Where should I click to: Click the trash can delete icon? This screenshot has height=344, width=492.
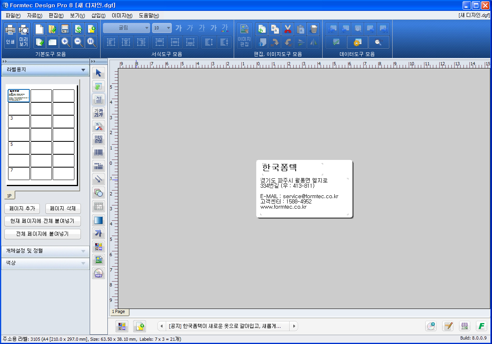click(x=313, y=29)
